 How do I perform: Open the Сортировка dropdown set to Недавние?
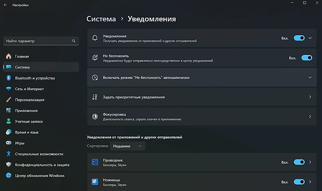point(127,146)
